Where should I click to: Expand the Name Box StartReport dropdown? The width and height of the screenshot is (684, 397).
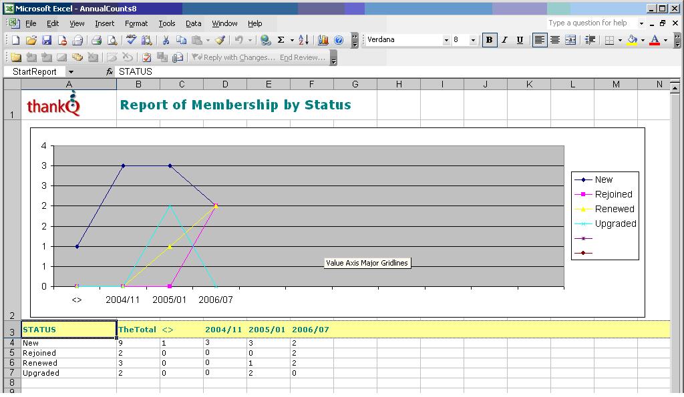(71, 72)
